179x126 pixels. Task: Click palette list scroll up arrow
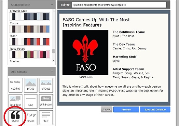pyautogui.click(x=54, y=11)
